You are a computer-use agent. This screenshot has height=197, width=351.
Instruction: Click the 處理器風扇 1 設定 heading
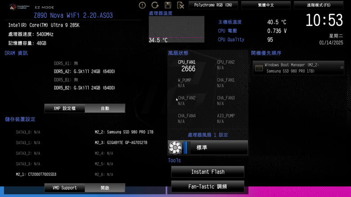[x=208, y=135]
